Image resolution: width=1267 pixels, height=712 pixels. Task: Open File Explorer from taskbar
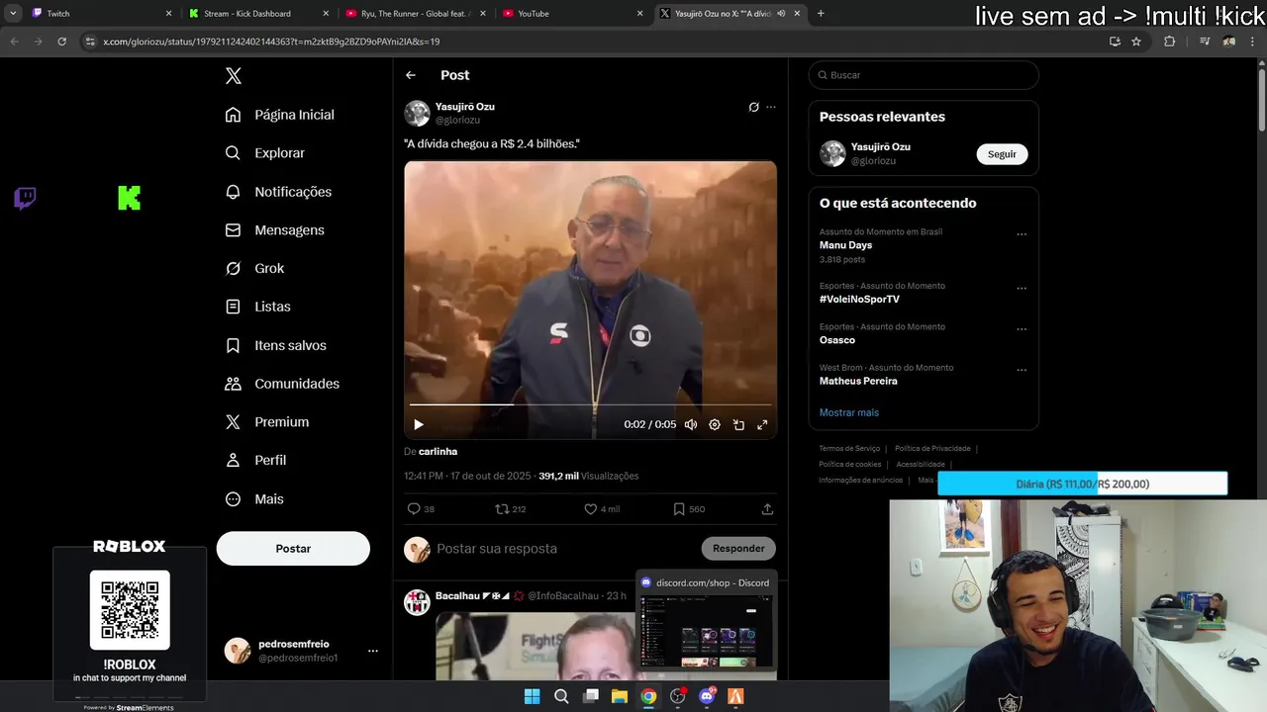coord(620,696)
